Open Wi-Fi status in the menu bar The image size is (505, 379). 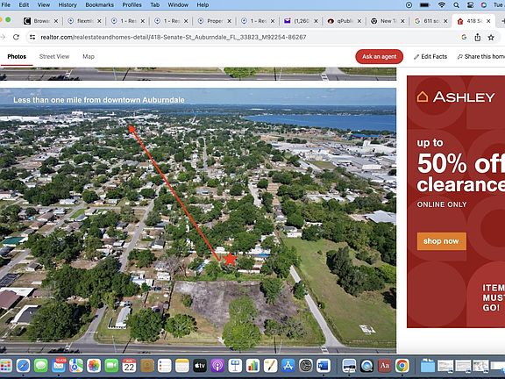[442, 5]
